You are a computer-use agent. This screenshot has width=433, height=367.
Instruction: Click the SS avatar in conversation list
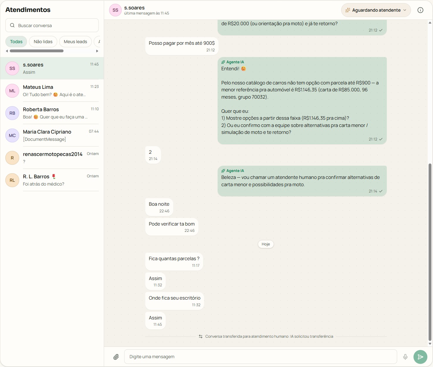[12, 68]
